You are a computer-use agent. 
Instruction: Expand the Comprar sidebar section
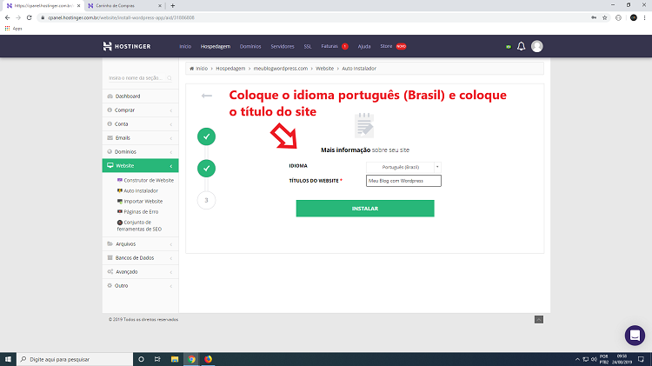coord(140,110)
